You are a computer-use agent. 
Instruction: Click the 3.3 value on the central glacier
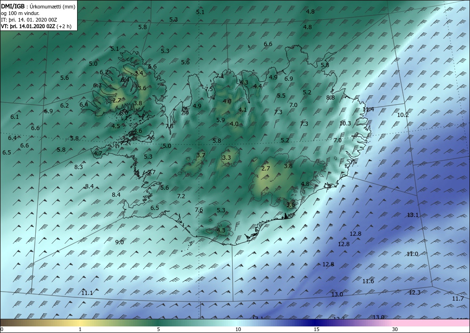[x=227, y=157]
